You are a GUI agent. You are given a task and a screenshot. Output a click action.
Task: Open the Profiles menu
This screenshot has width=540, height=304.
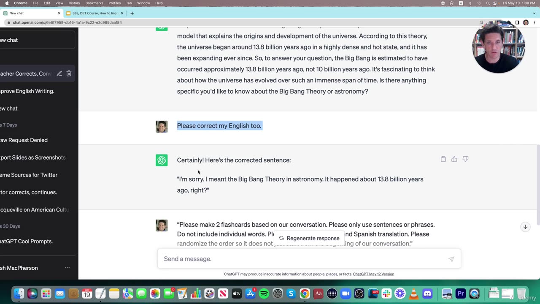tap(115, 3)
